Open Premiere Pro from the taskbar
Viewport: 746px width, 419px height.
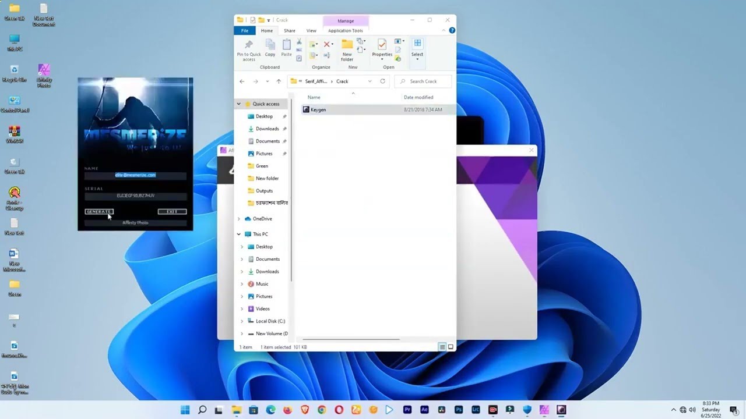[x=407, y=410]
